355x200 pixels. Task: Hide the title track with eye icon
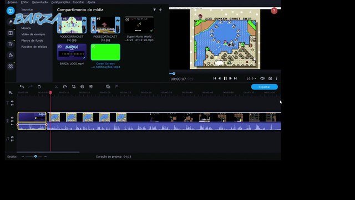[x=12, y=102]
